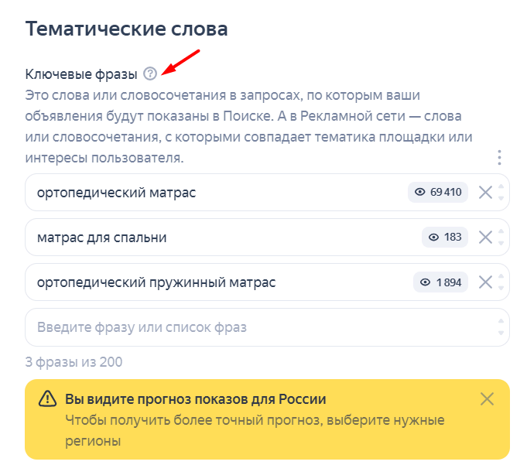Edit the ортопедический пружинный матрас phrase text
This screenshot has width=527, height=465.
click(x=156, y=282)
